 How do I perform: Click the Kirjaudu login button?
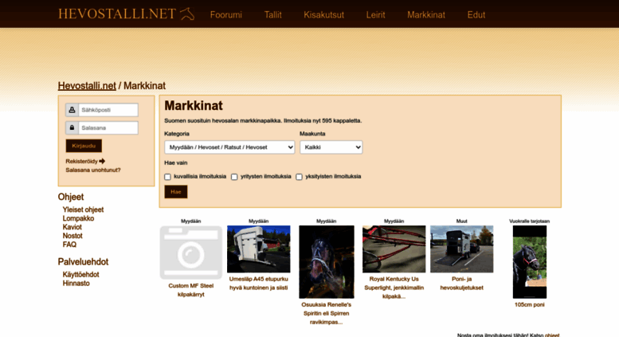click(84, 146)
